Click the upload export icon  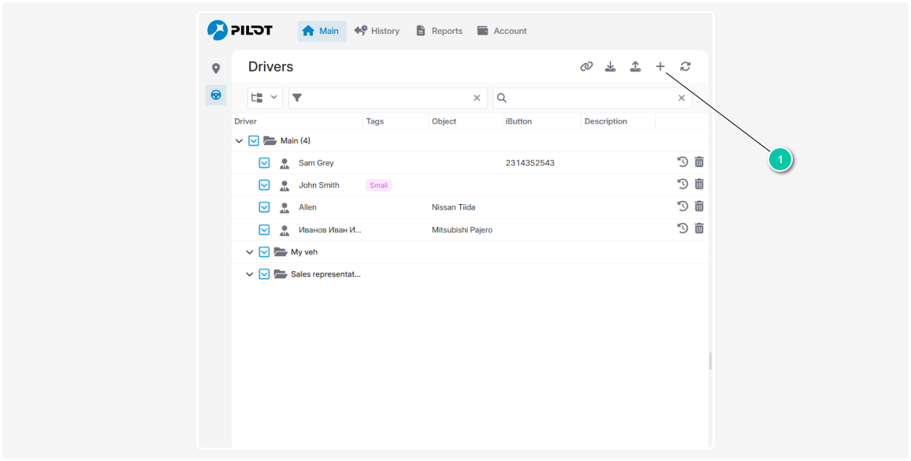tap(635, 67)
